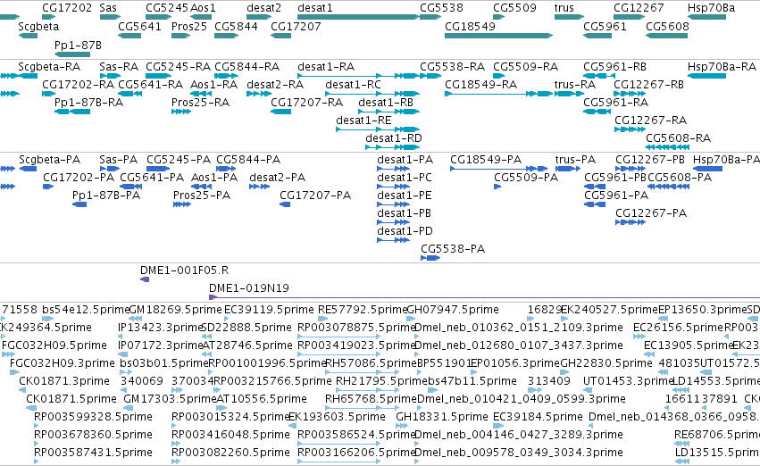The image size is (760, 466).
Task: Open the EC39184.5prime EST label
Action: tap(538, 417)
